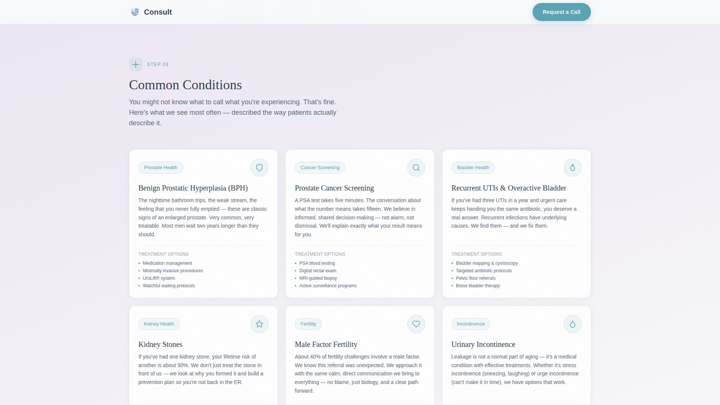The width and height of the screenshot is (720, 405).
Task: Open the Prostate Cancer Screening heading
Action: (x=334, y=188)
